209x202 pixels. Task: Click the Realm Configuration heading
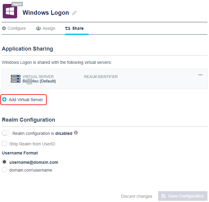(x=28, y=120)
